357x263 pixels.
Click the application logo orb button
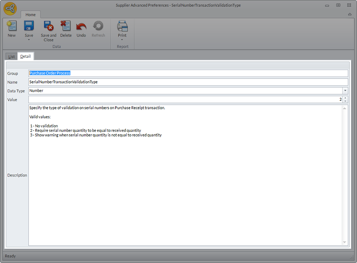click(x=10, y=9)
